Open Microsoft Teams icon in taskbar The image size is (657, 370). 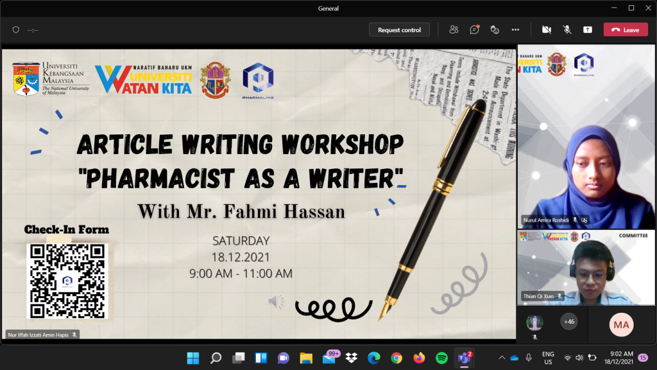click(x=463, y=358)
